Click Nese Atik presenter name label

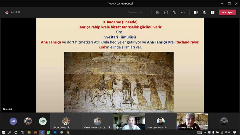coord(8,109)
